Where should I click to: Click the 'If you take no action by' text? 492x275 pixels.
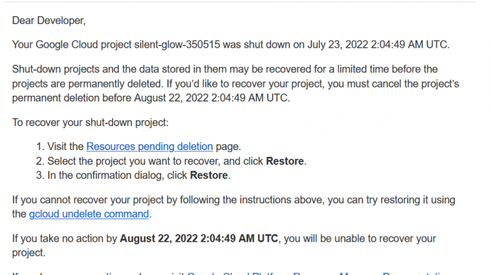point(64,238)
